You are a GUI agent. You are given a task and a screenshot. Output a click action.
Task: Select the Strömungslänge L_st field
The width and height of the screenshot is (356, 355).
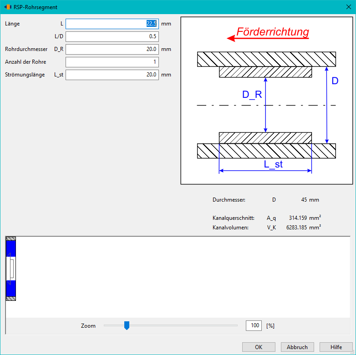(x=112, y=75)
